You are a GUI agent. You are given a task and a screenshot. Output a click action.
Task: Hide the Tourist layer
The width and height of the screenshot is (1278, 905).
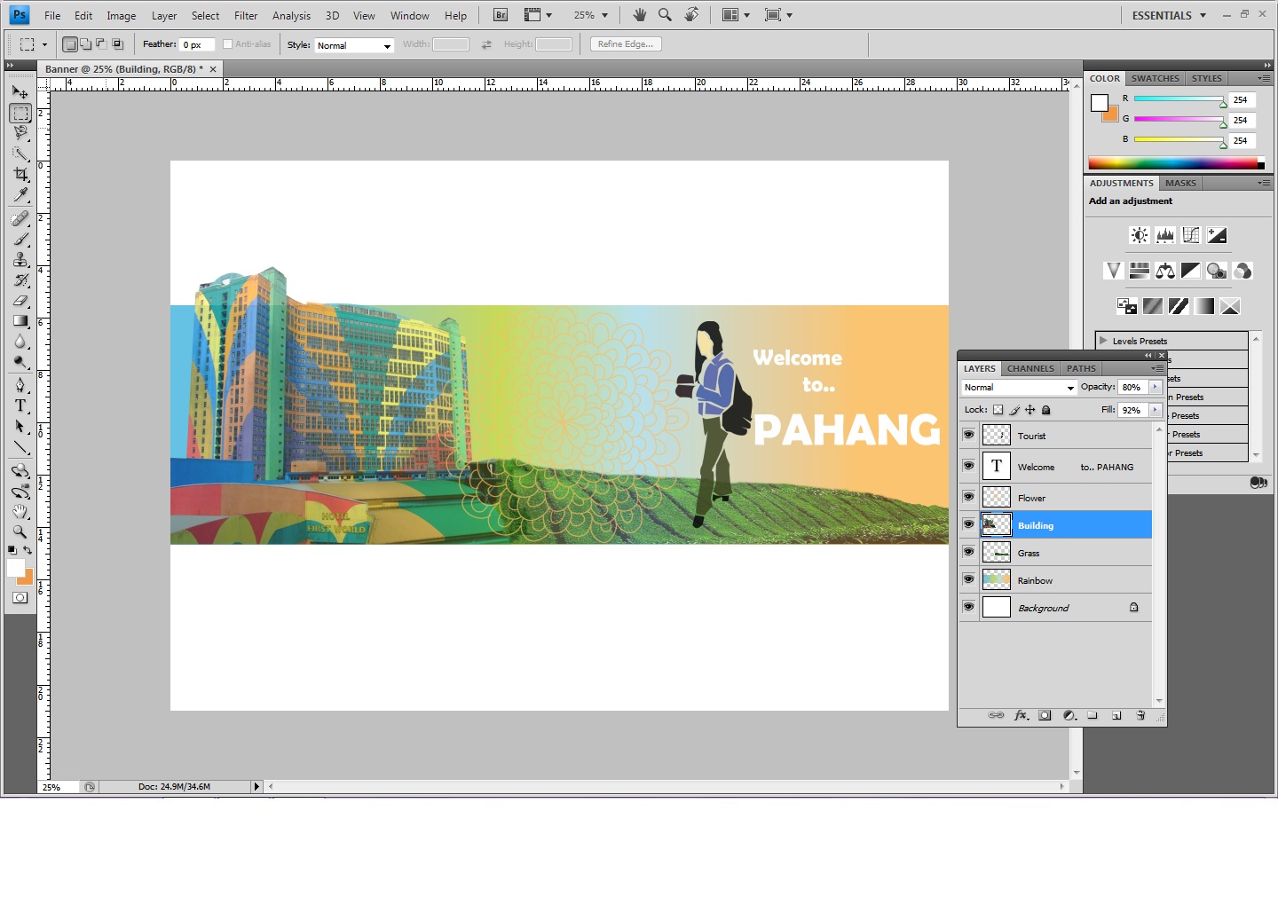click(x=968, y=435)
